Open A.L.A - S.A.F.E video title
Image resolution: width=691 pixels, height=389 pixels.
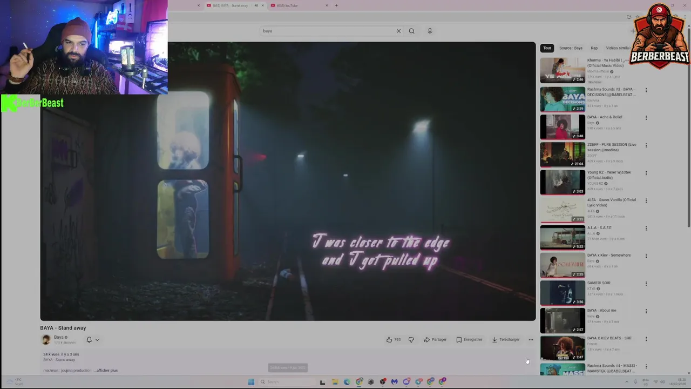599,227
